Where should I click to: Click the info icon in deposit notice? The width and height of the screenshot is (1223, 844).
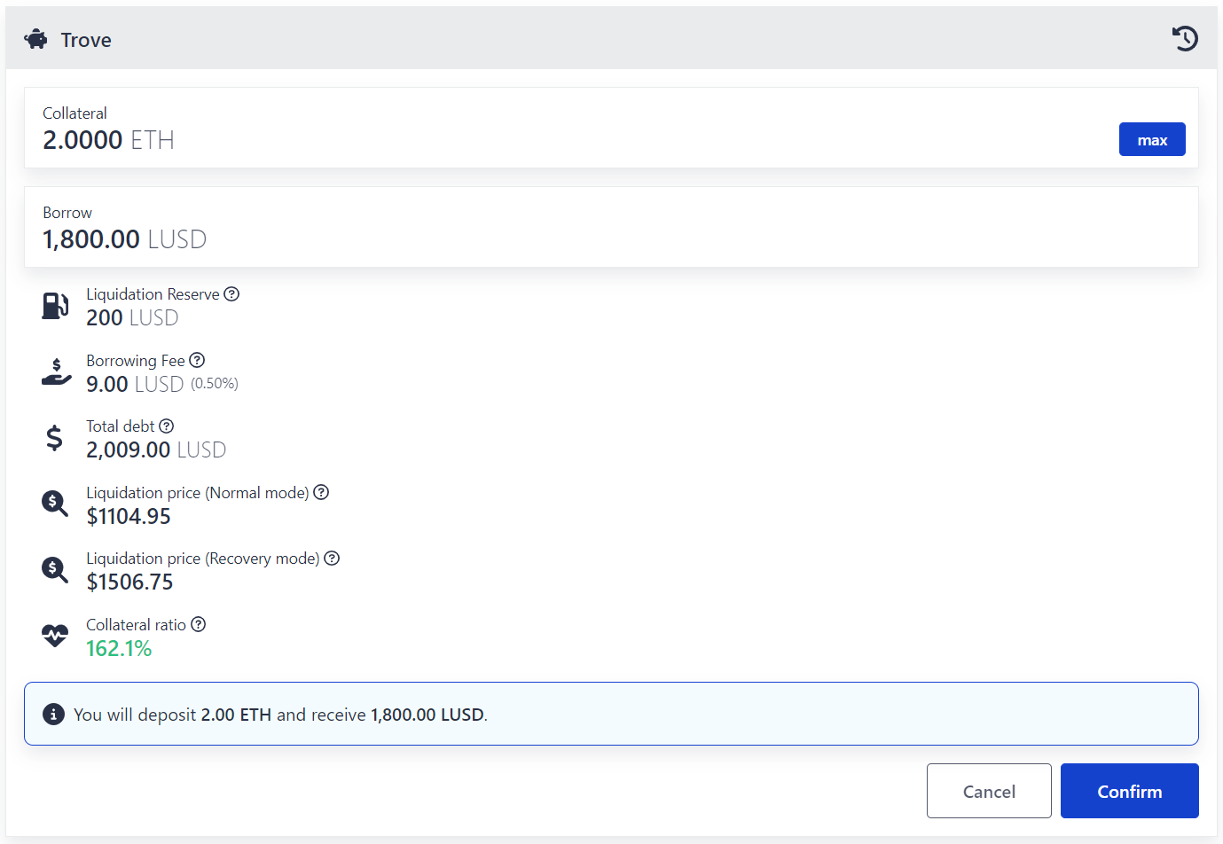pos(53,715)
